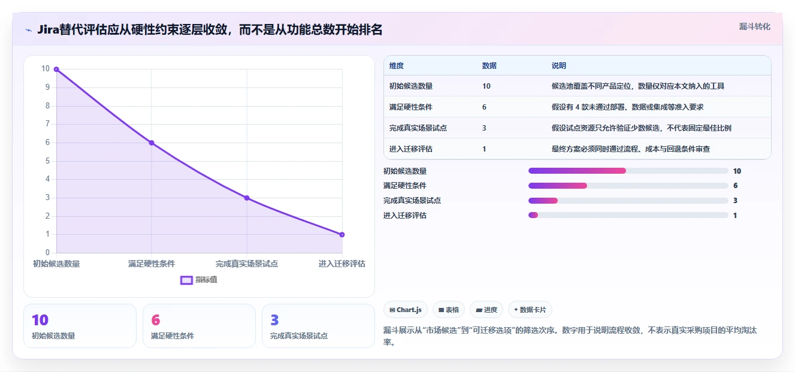Open the 进度 chip
The height and width of the screenshot is (372, 795).
[x=486, y=310]
